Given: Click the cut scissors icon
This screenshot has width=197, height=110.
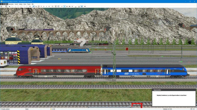Looking at the screenshot, I should point(15,6).
